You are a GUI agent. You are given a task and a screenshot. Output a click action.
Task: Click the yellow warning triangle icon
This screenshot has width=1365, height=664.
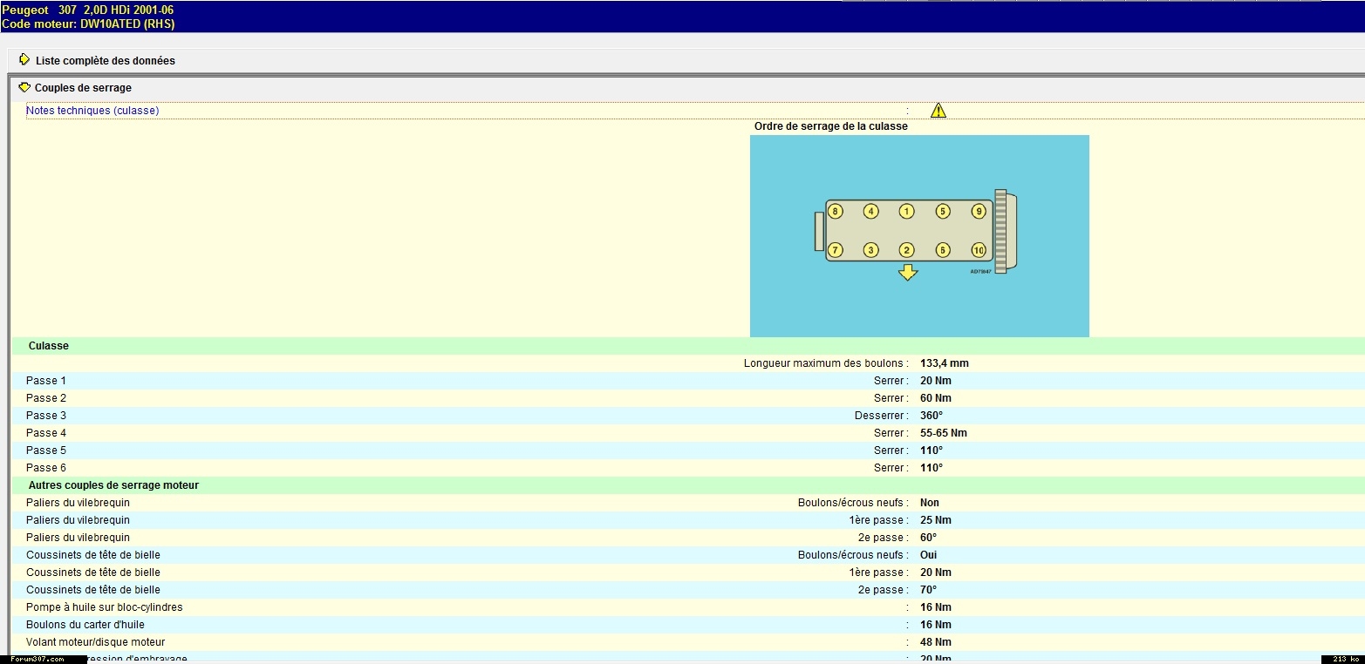[938, 111]
